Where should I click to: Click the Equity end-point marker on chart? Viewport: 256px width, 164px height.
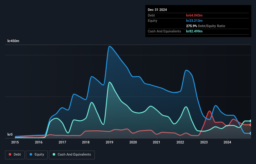(x=250, y=133)
